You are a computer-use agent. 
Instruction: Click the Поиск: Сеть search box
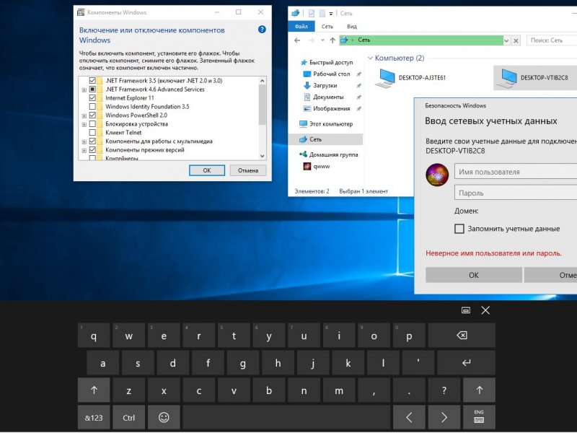pyautogui.click(x=552, y=40)
